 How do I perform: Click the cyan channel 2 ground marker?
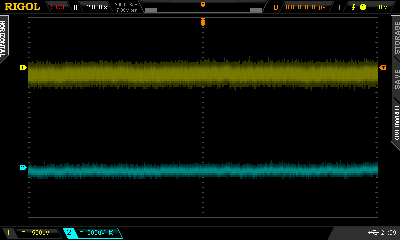coord(22,168)
